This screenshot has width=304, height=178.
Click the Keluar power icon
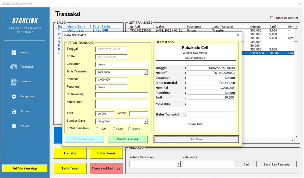point(14,126)
